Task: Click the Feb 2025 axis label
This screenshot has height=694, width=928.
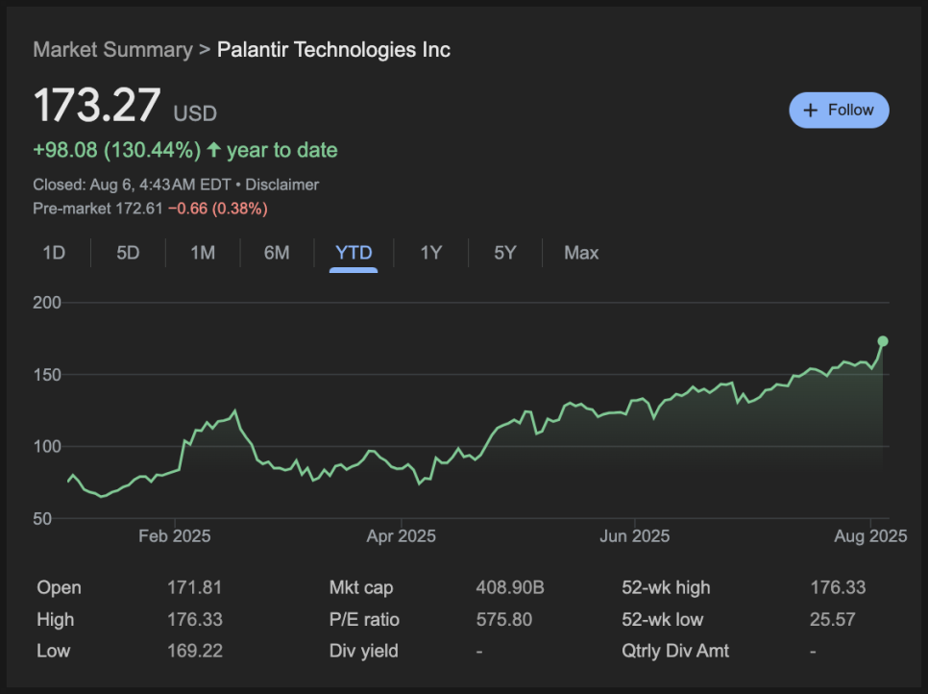Action: [175, 536]
